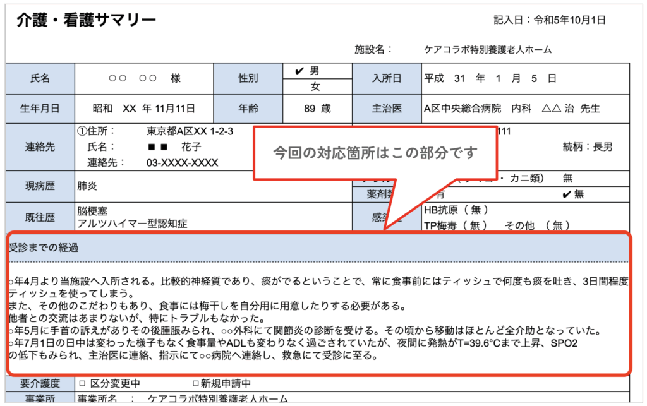Click the age value 89 歳

click(317, 109)
